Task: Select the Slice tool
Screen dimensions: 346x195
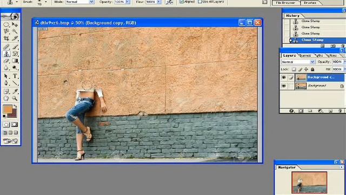Action: 15,38
